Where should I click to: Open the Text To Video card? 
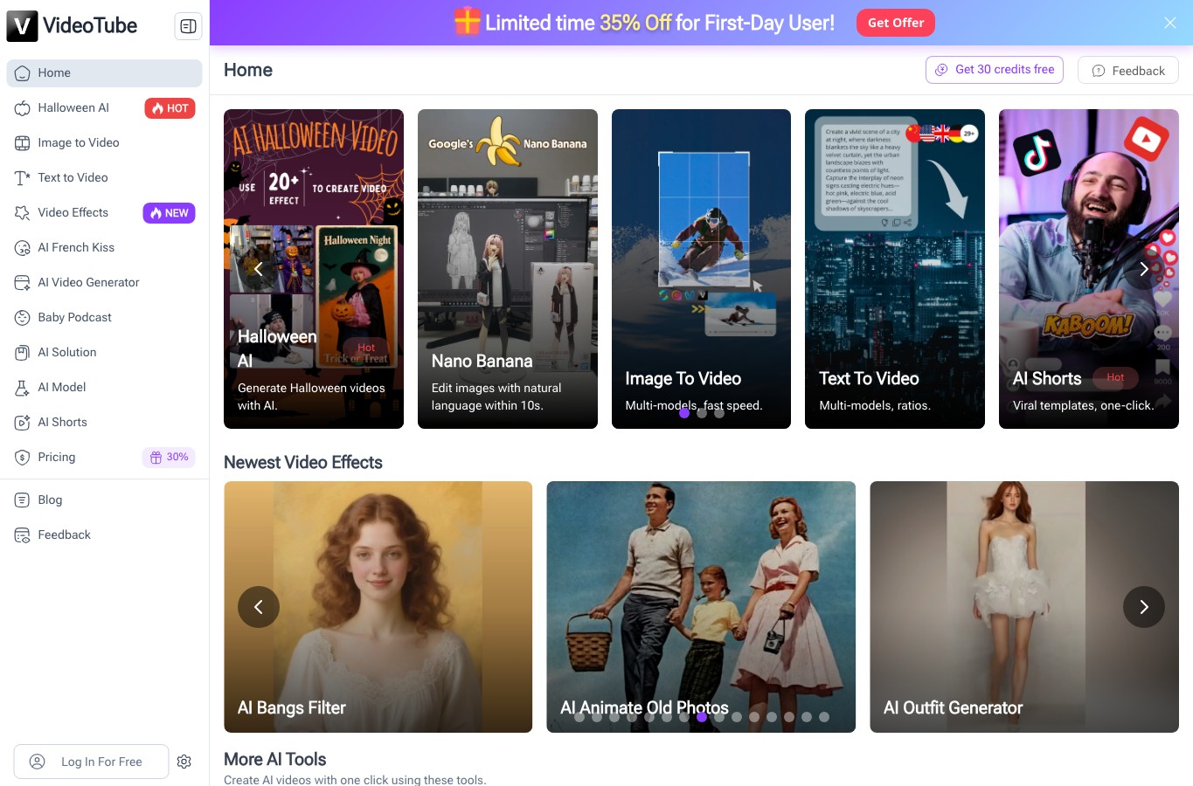click(x=895, y=269)
